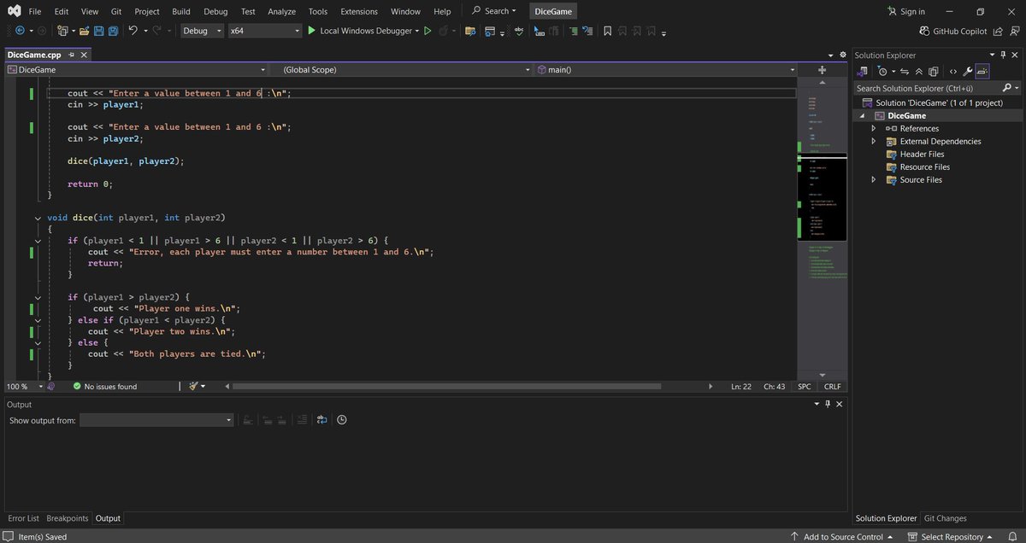Image resolution: width=1026 pixels, height=543 pixels.
Task: Open the GitHub Copilot button
Action: [953, 31]
